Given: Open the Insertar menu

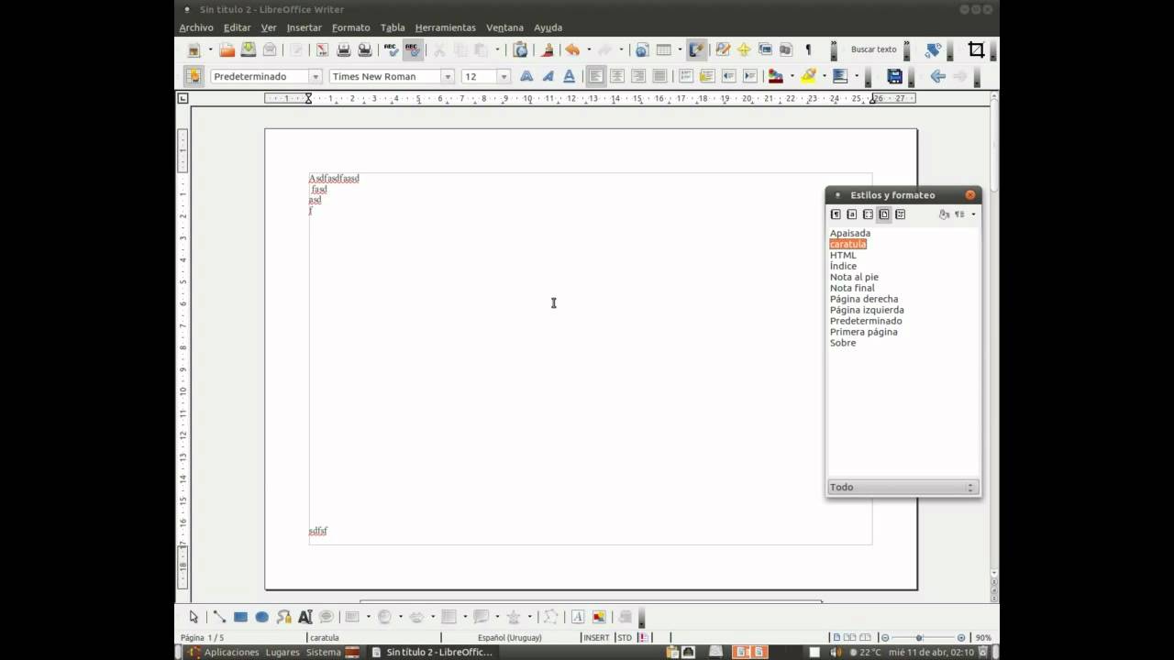Looking at the screenshot, I should click(x=304, y=27).
